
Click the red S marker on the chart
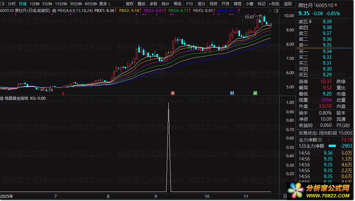(63, 93)
